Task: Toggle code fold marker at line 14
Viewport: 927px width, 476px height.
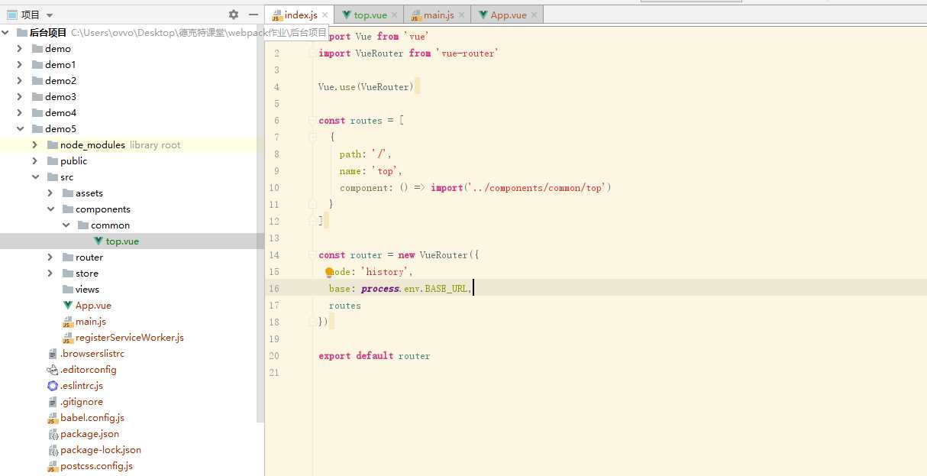Action: pos(312,255)
